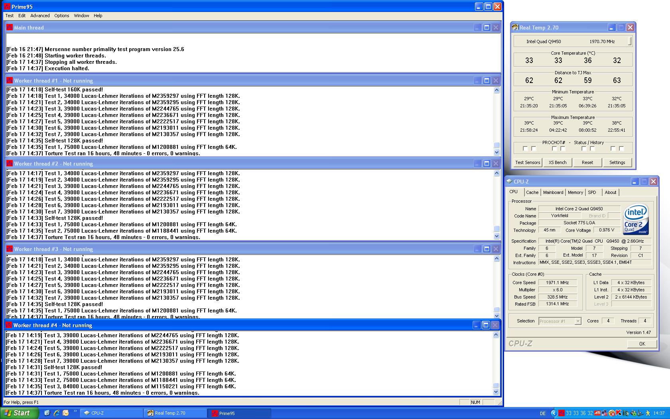Expand hidden tray icons with the arrow button
The width and height of the screenshot is (670, 419).
pos(554,413)
